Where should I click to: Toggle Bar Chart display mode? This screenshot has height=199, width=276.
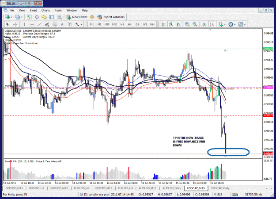point(163,24)
